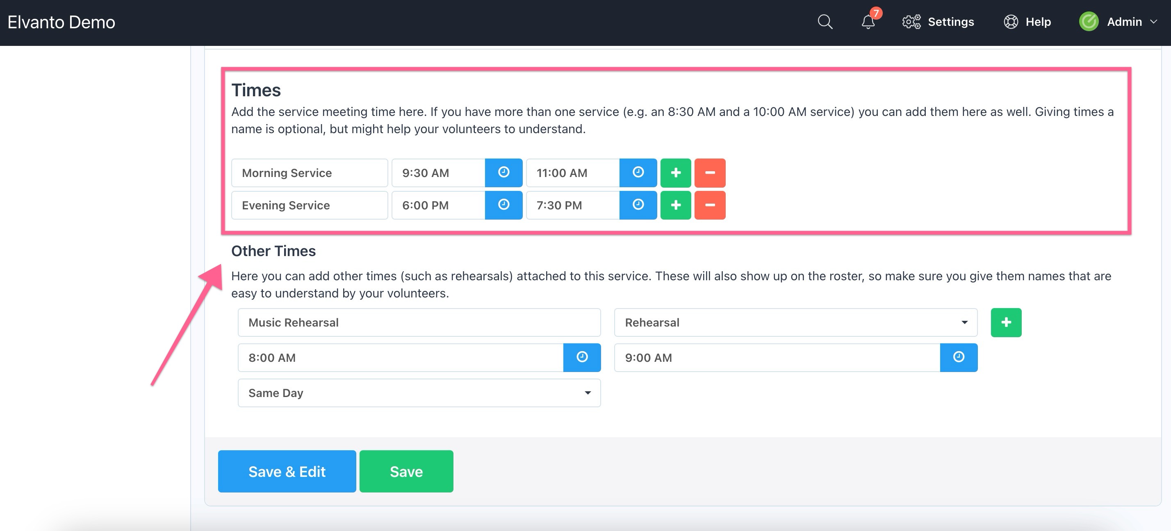Edit the 6:00 PM start time field

[x=438, y=205]
